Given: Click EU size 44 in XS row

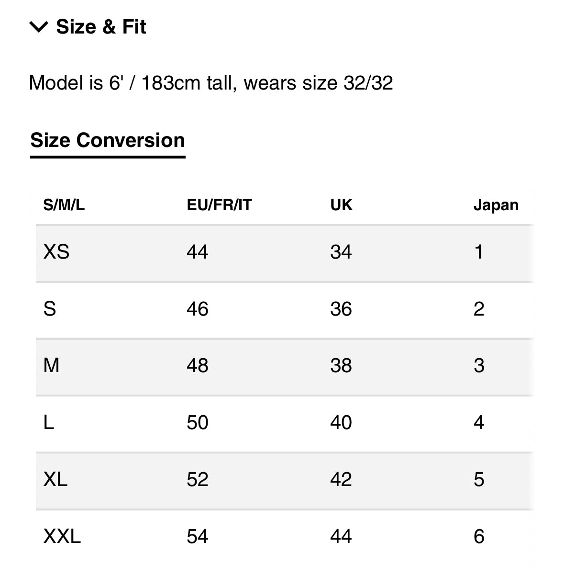Looking at the screenshot, I should [x=198, y=252].
